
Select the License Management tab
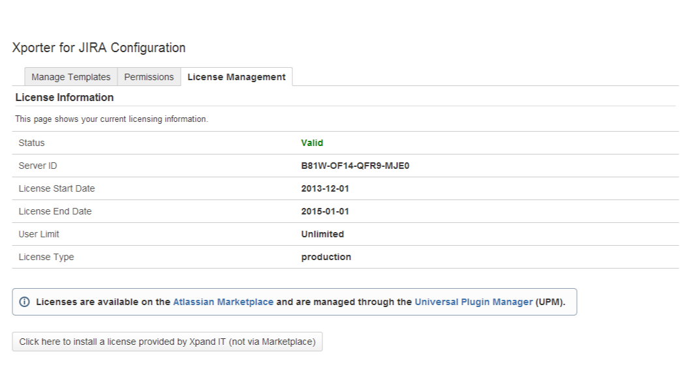pyautogui.click(x=236, y=77)
